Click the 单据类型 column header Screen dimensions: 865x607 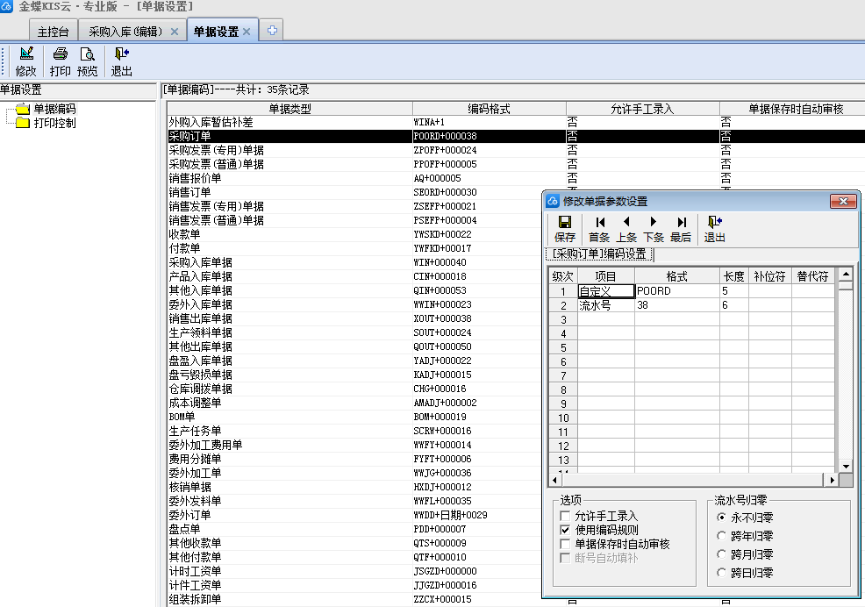pos(290,109)
